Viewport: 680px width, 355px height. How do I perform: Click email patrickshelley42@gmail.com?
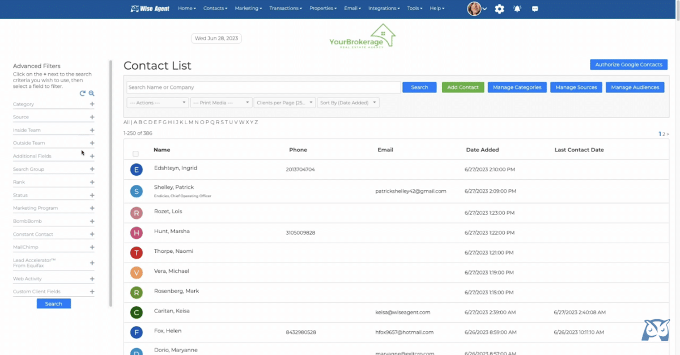411,191
